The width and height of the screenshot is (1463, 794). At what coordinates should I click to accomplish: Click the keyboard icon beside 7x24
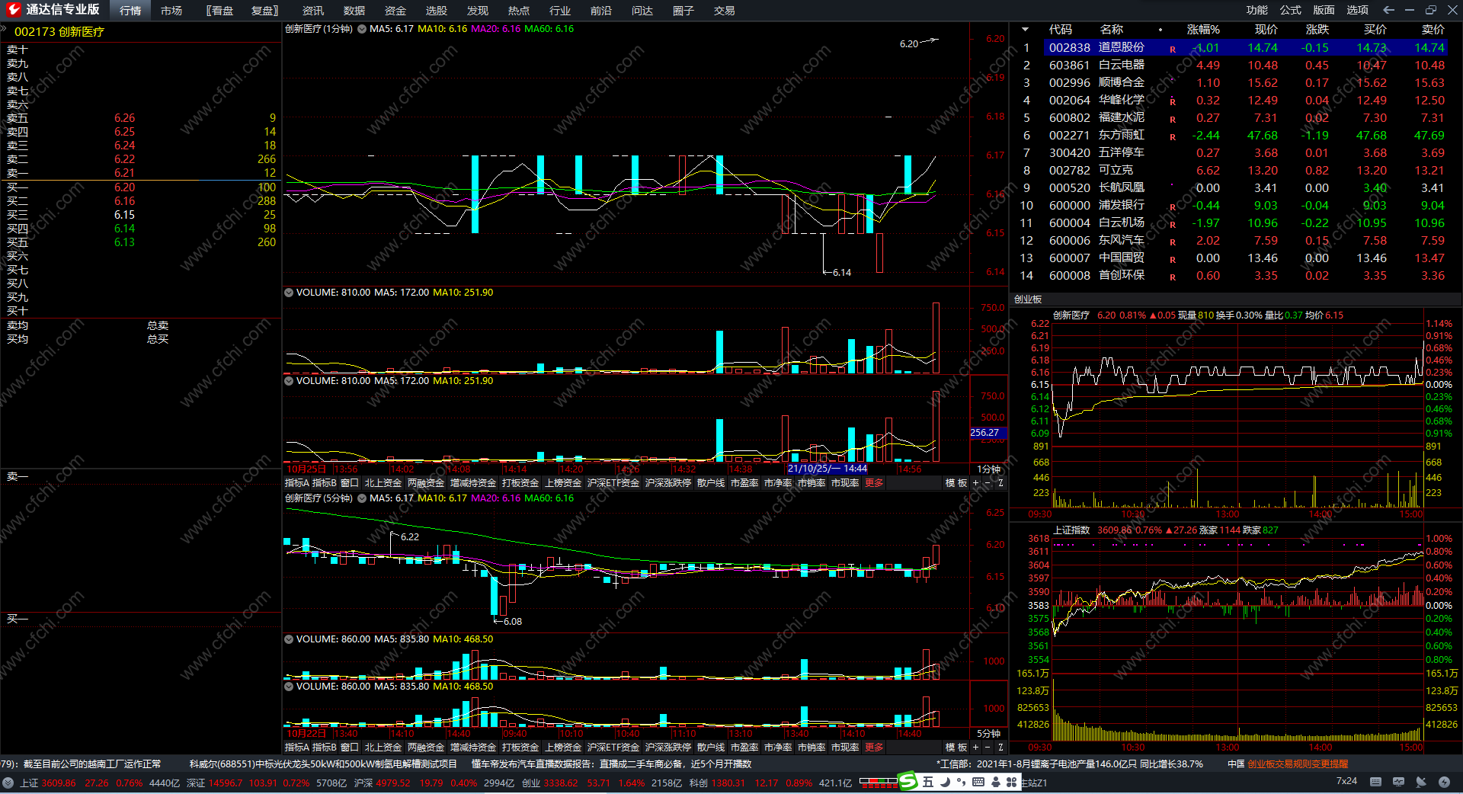pos(1375,782)
